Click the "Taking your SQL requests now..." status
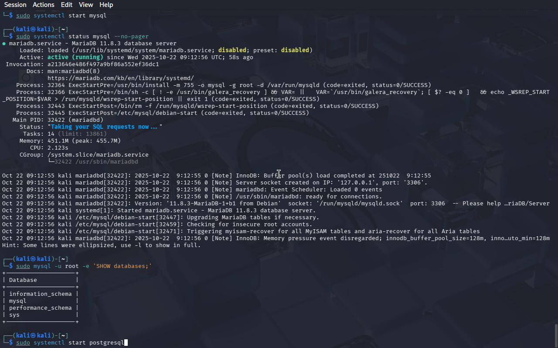This screenshot has width=558, height=348. pyautogui.click(x=105, y=127)
